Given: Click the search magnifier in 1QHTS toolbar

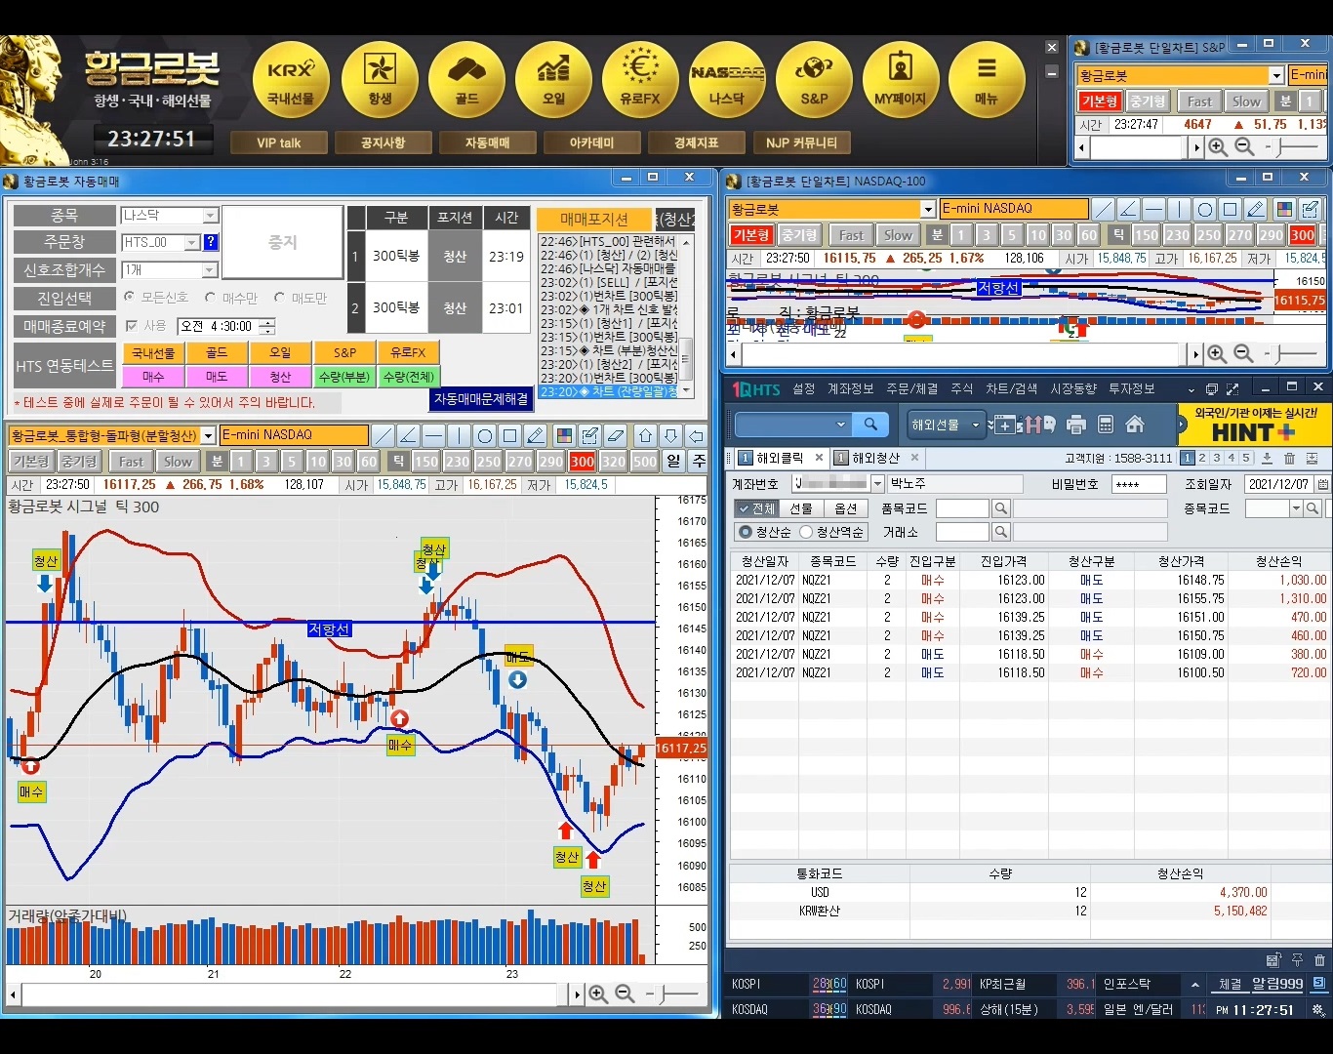Looking at the screenshot, I should tap(870, 425).
